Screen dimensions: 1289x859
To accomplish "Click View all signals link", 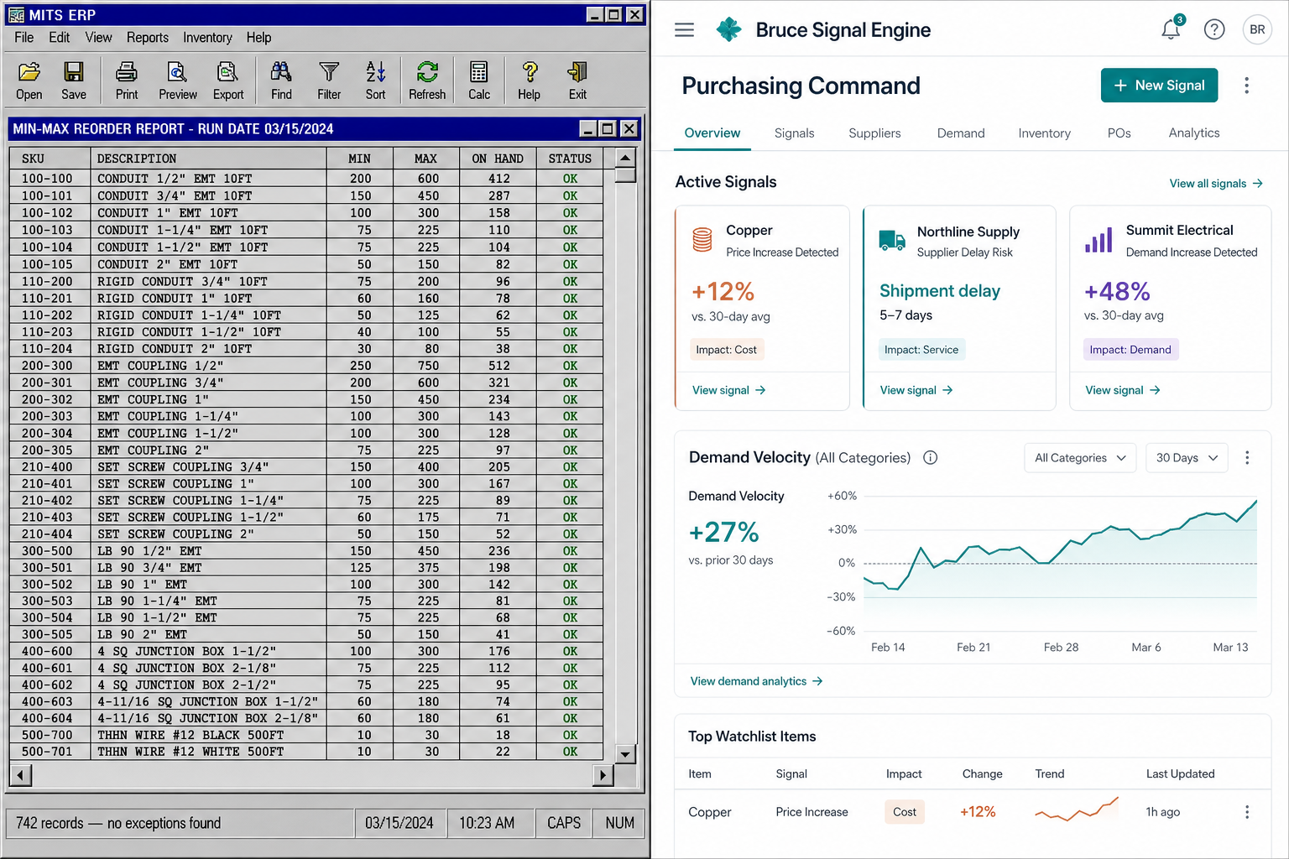I will coord(1216,184).
